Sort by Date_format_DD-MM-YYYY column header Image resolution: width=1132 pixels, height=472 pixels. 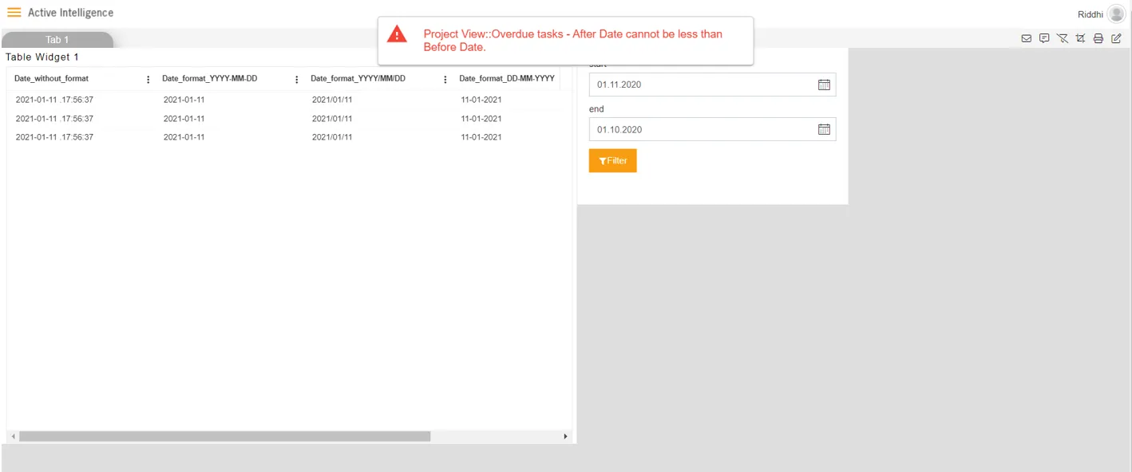tap(507, 79)
